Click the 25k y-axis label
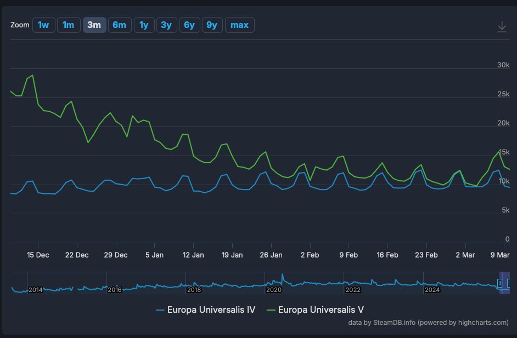Image resolution: width=517 pixels, height=338 pixels. (x=503, y=94)
